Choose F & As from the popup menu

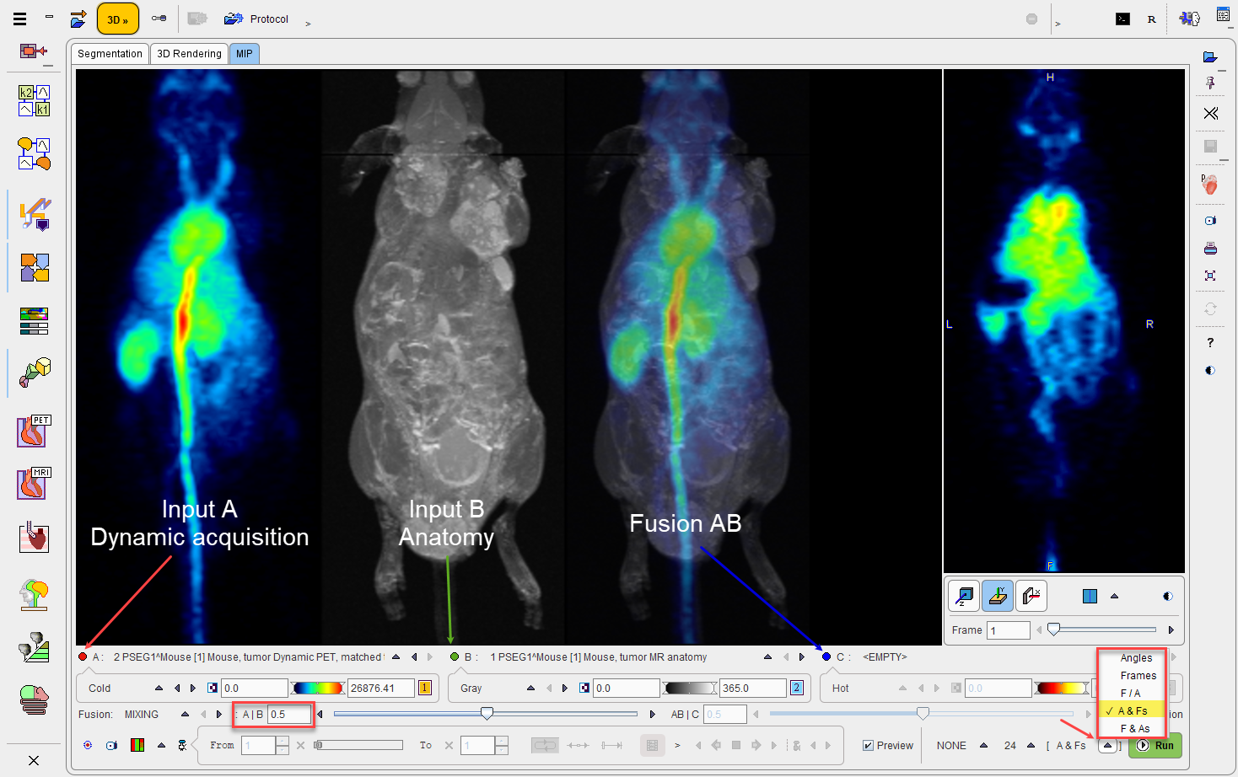1134,729
